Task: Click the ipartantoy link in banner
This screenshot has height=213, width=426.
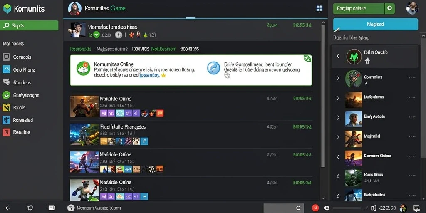Action: (149, 75)
